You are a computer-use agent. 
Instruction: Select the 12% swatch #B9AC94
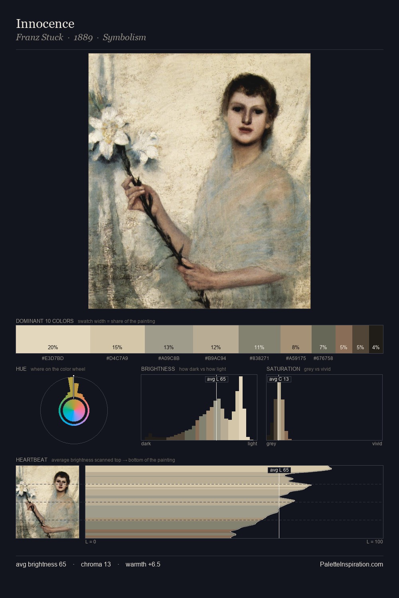216,339
